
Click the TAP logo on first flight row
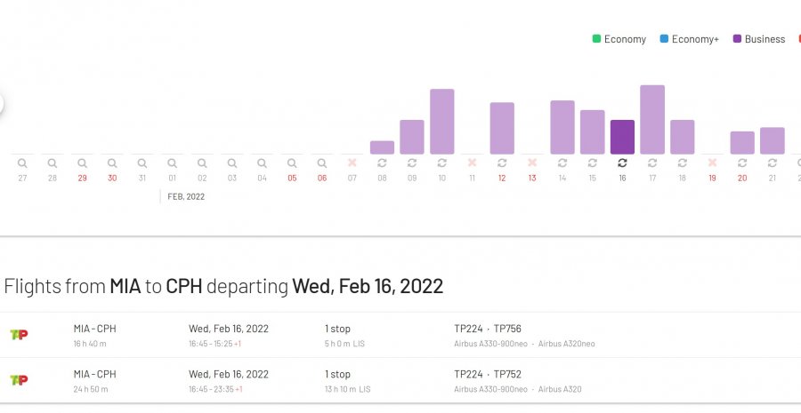pos(19,335)
